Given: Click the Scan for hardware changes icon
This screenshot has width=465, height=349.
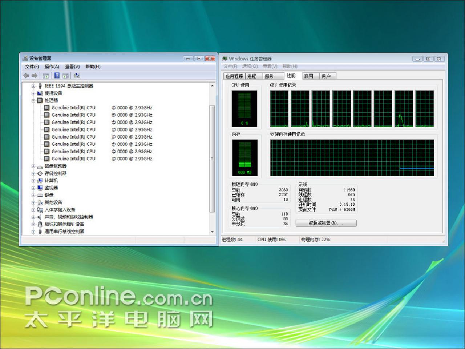Looking at the screenshot, I should 77,76.
